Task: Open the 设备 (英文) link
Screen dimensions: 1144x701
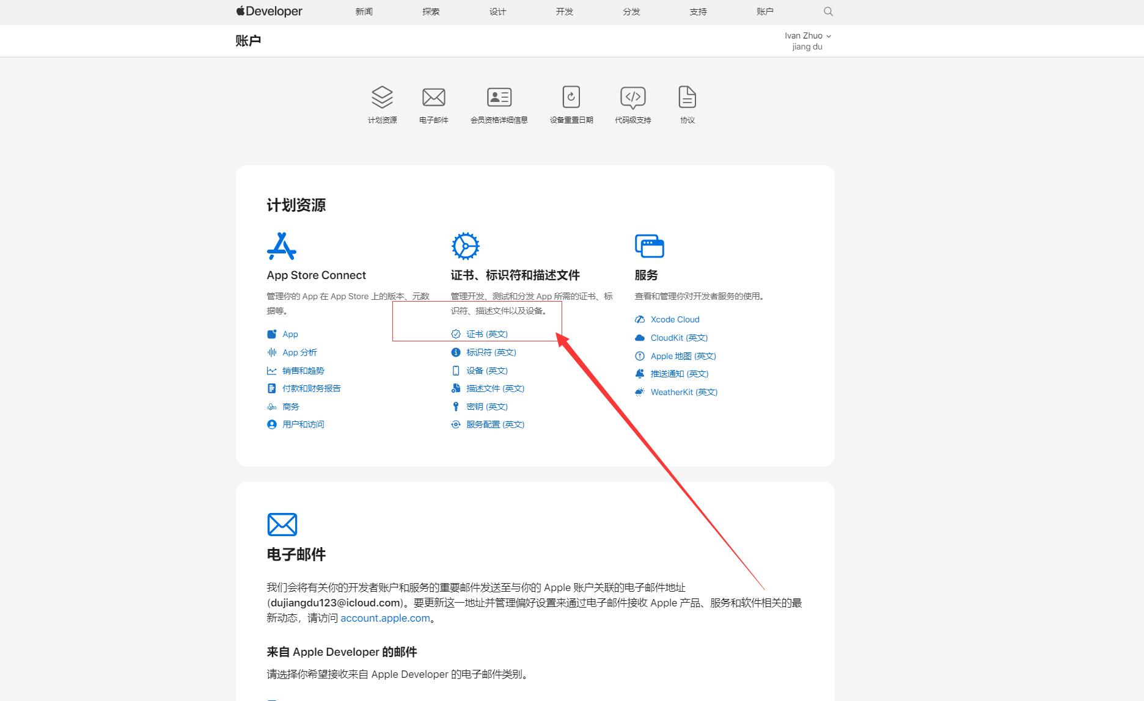Action: coord(487,371)
